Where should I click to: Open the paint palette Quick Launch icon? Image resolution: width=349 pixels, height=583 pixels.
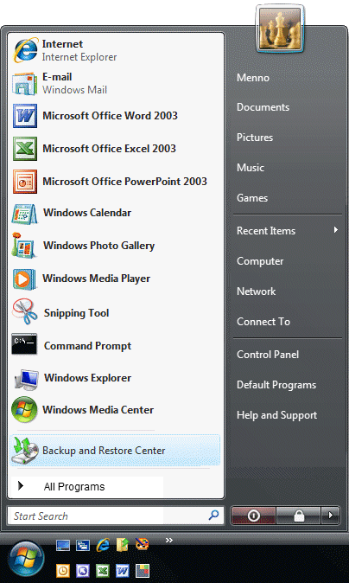143,545
